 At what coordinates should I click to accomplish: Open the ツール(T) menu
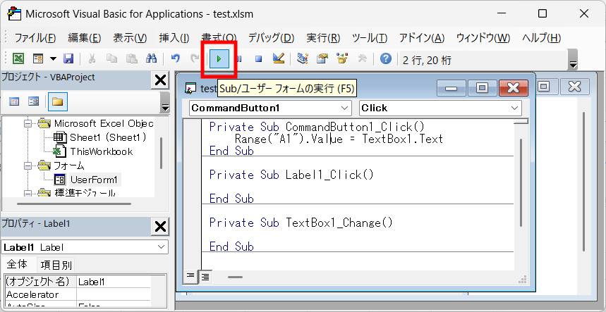pos(370,38)
